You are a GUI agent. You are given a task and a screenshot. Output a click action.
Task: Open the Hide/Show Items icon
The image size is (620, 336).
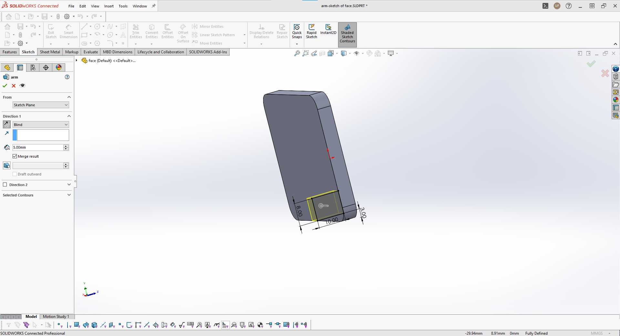click(x=356, y=53)
